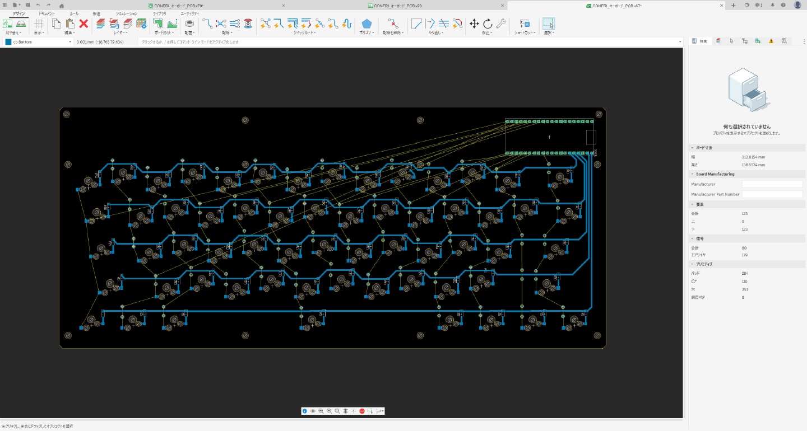This screenshot has width=807, height=431.
Task: Click the red X delete icon
Action: (84, 24)
